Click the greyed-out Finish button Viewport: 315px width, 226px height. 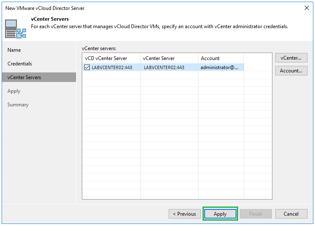click(x=255, y=214)
